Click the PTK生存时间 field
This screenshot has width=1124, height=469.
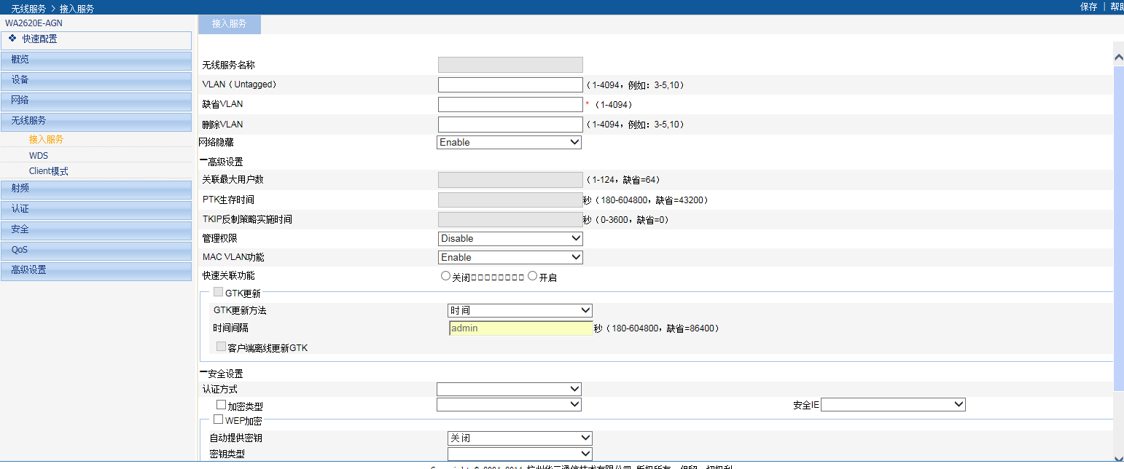click(510, 200)
